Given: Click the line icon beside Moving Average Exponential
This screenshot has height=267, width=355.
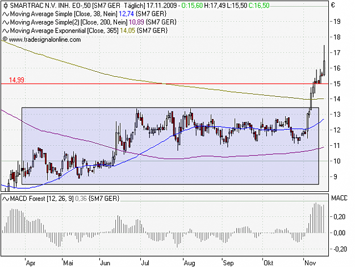Looking at the screenshot, I should pos(6,31).
